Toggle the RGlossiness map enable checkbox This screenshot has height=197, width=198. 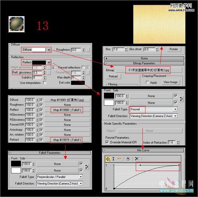click(x=41, y=119)
